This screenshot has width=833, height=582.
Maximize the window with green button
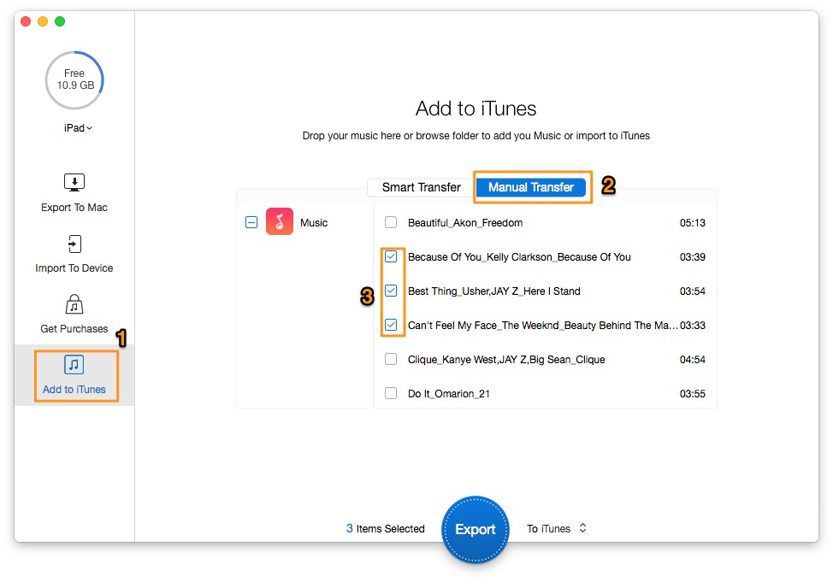pyautogui.click(x=60, y=21)
